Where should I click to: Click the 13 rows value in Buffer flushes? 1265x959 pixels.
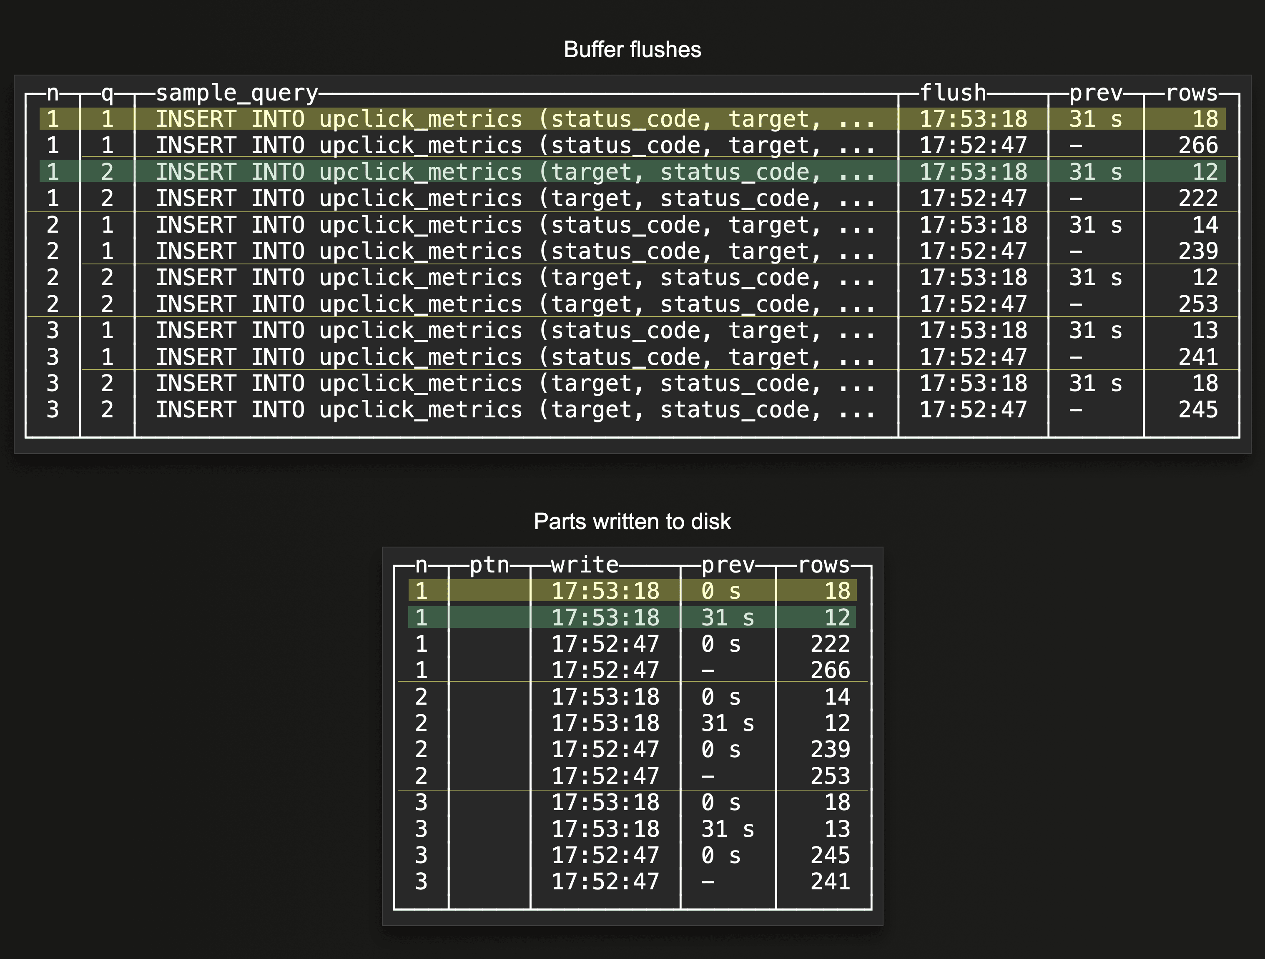coord(1205,331)
